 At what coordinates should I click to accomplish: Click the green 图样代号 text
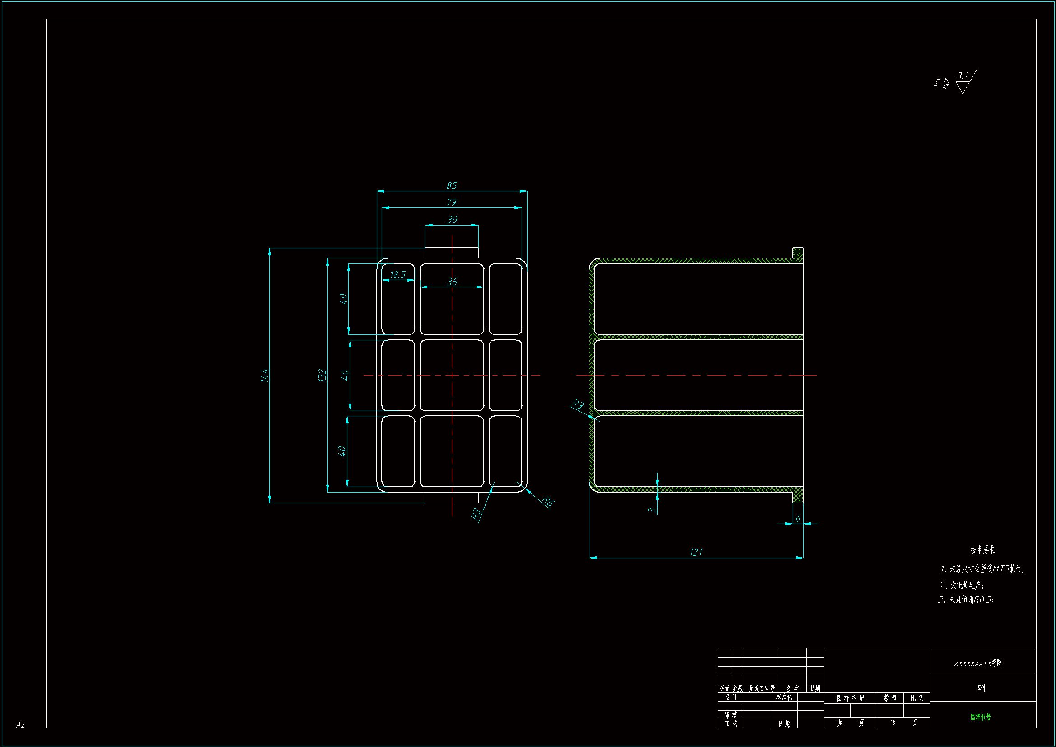[x=981, y=717]
